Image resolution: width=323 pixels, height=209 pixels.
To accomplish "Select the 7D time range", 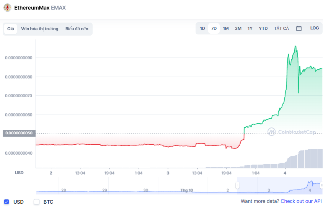I will [214, 28].
